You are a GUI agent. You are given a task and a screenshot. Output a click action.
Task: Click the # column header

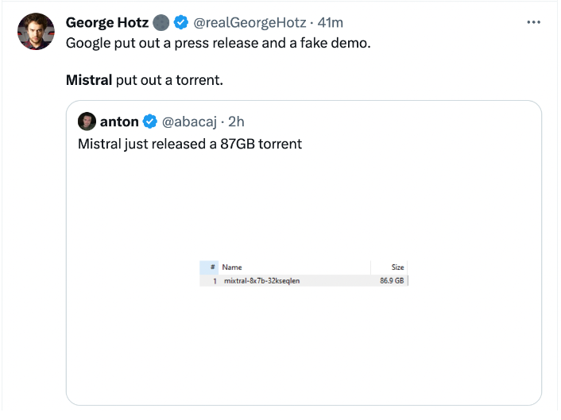tap(214, 268)
